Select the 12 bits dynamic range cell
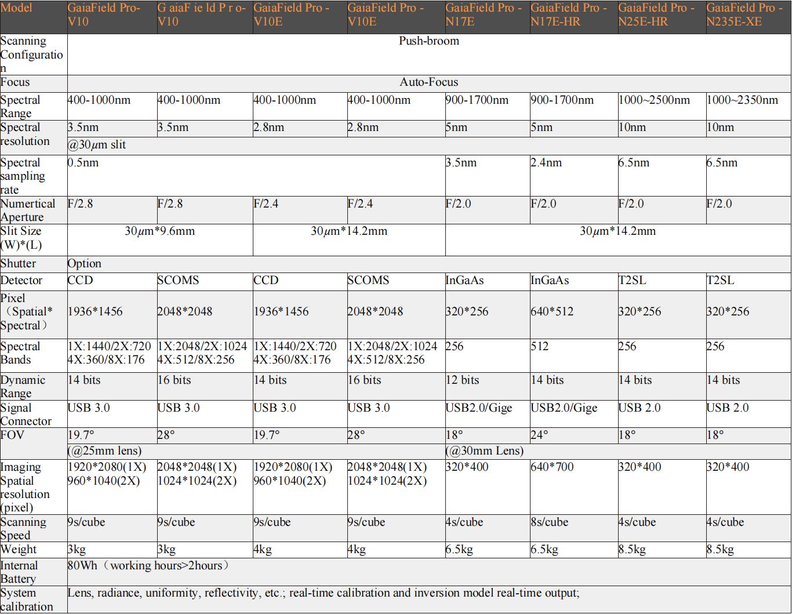This screenshot has height=614, width=792. coord(462,380)
